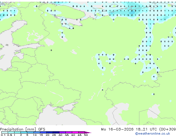Pick the 40–45 mm magenta legend swatch
Image resolution: width=176 pixels, height=136 pixels.
click(x=75, y=132)
